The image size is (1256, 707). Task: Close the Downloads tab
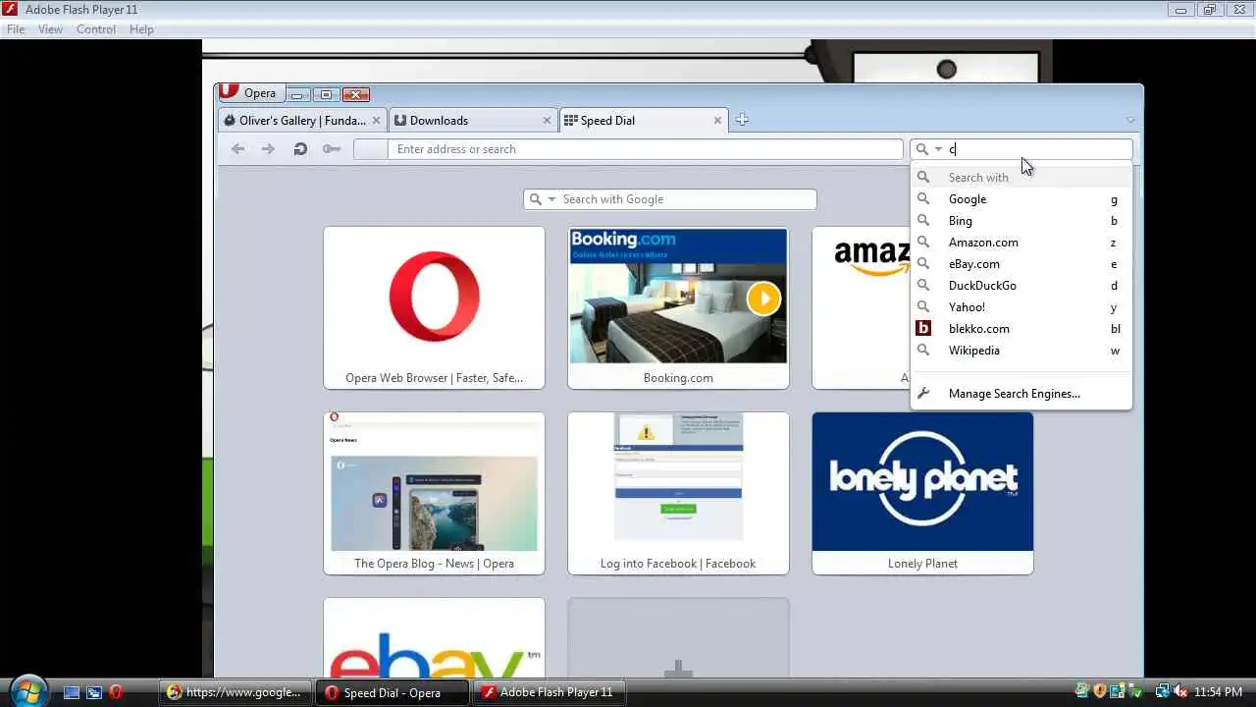[x=547, y=121]
